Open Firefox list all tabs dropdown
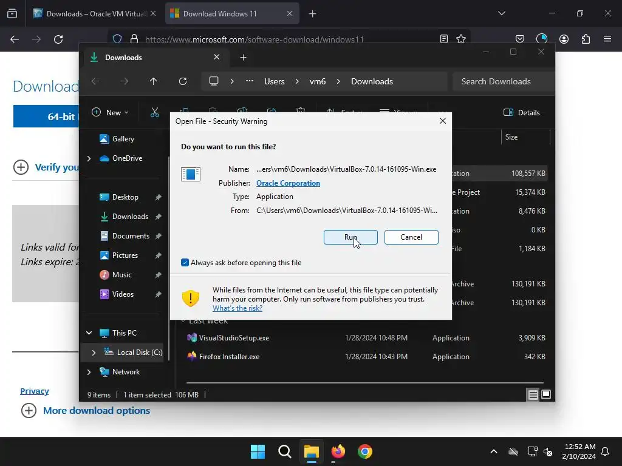The height and width of the screenshot is (466, 622). pyautogui.click(x=501, y=13)
